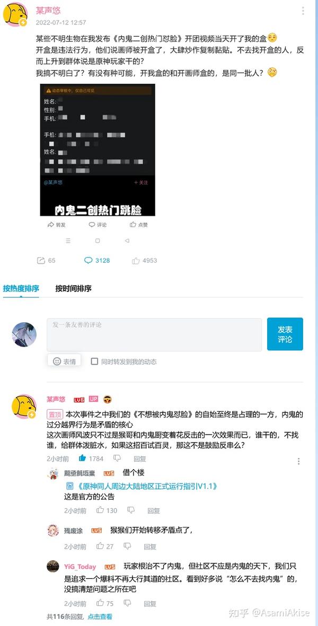318x626 pixels.
Task: Click the share icon showing 65
Action: point(41,260)
